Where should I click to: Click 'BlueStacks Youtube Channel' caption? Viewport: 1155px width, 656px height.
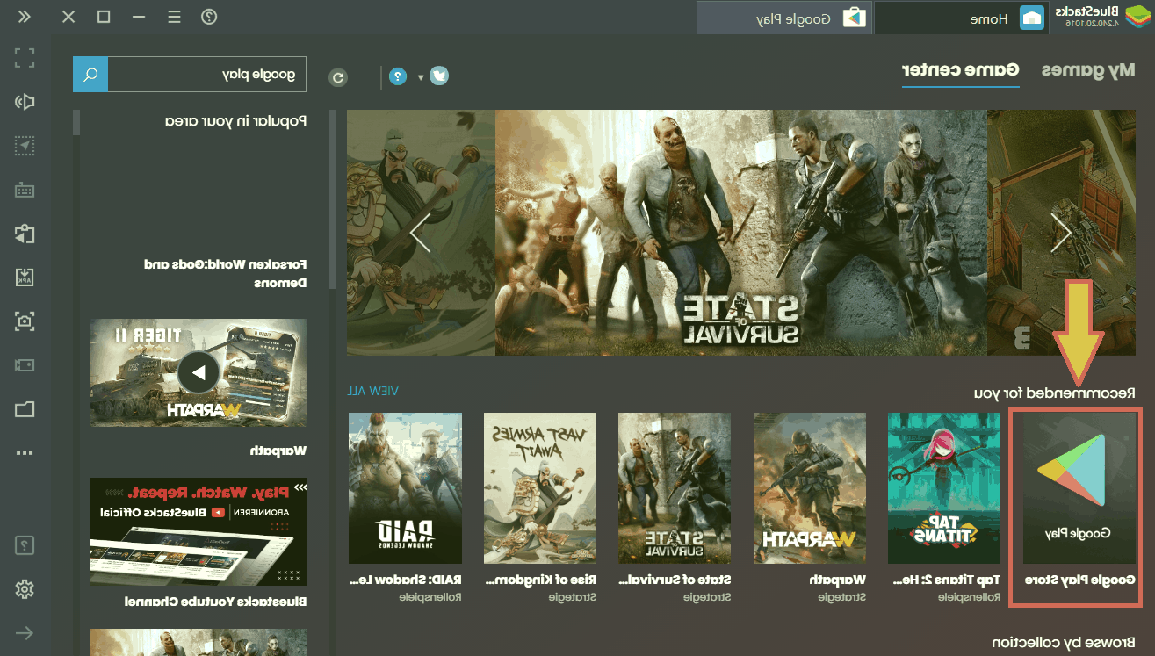point(215,602)
